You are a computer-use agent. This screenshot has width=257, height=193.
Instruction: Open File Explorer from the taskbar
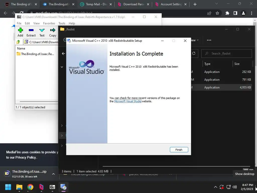click(x=19, y=187)
